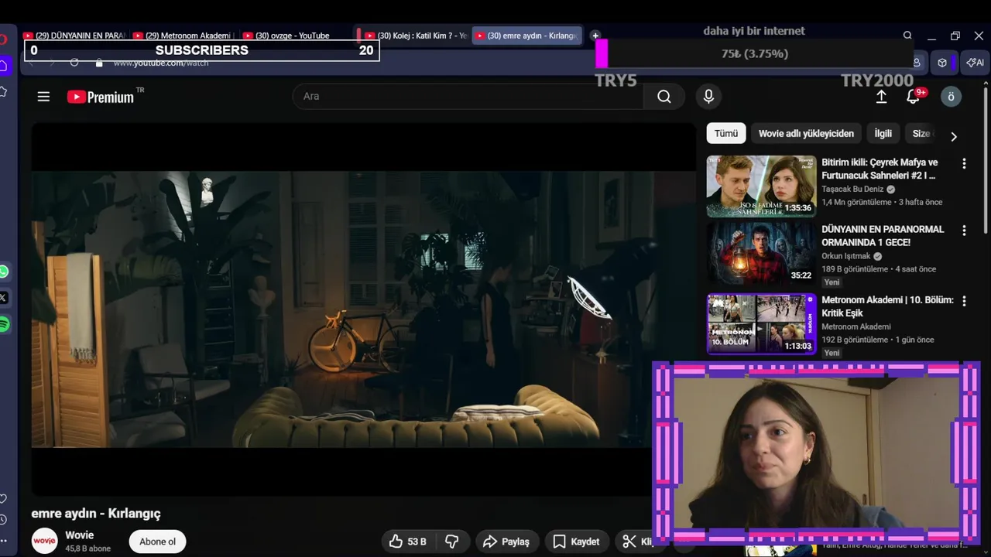The image size is (991, 557).
Task: Open the Taşacak Bu Deniz channel link
Action: [853, 189]
